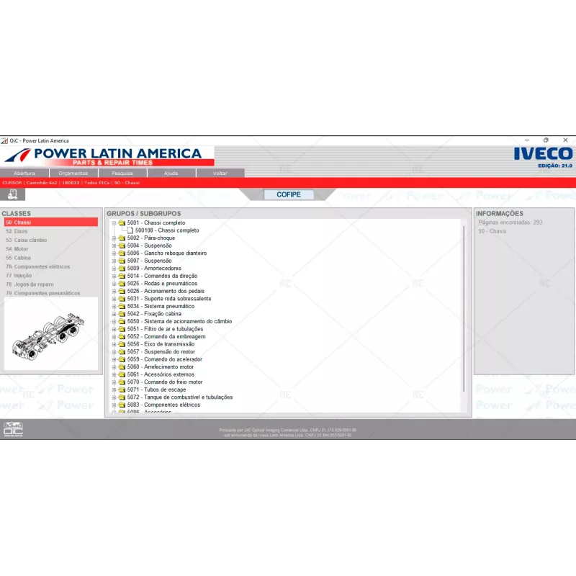The width and height of the screenshot is (576, 576).
Task: Click the folder icon beside 5002 Pára-choque
Action: [x=121, y=238]
